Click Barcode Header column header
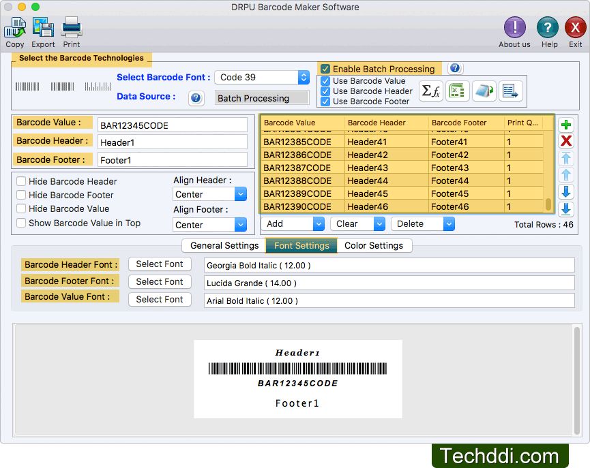The width and height of the screenshot is (590, 468). 387,123
